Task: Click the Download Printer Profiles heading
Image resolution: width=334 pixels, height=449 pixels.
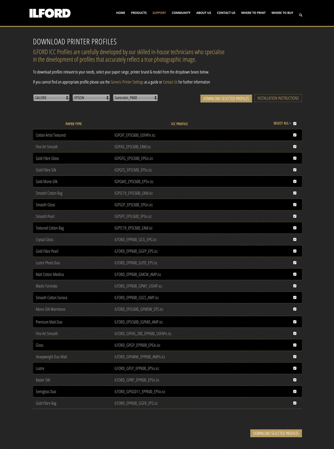Action: tap(75, 42)
